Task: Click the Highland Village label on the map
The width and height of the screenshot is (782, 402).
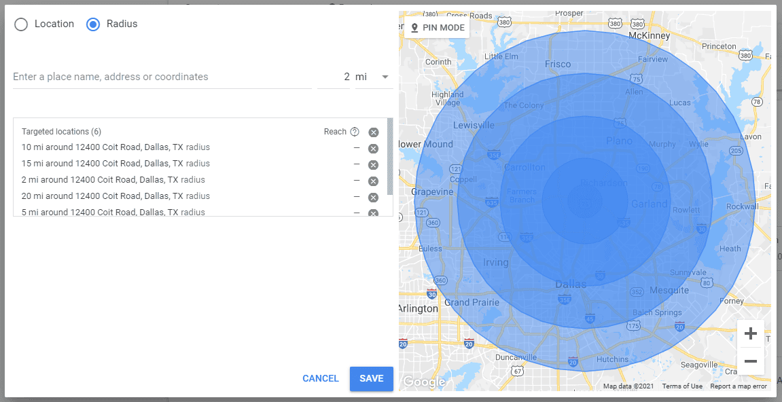Action: click(447, 98)
